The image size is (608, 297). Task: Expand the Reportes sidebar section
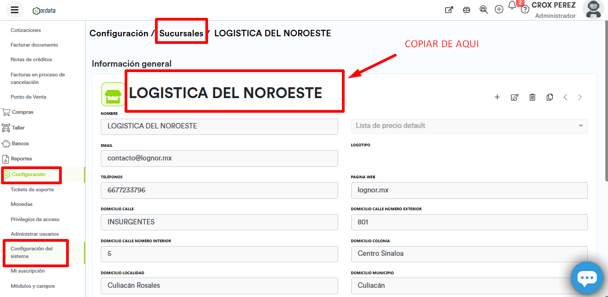22,159
